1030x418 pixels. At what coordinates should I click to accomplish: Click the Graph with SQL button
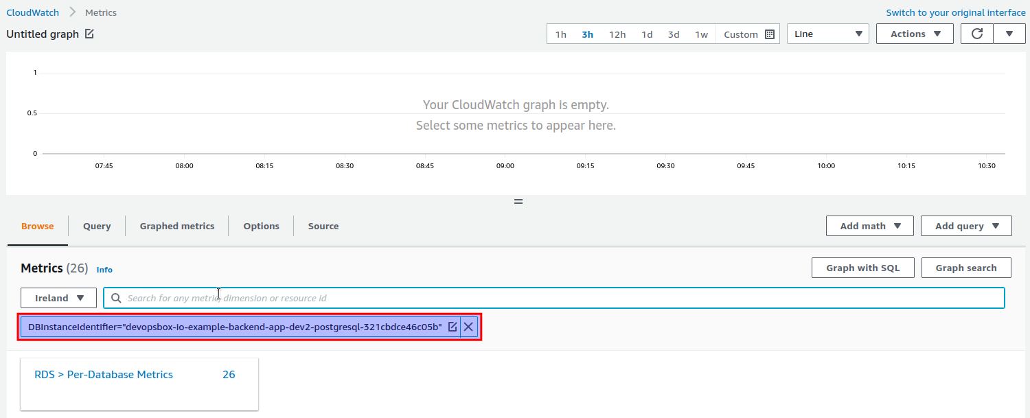point(862,267)
